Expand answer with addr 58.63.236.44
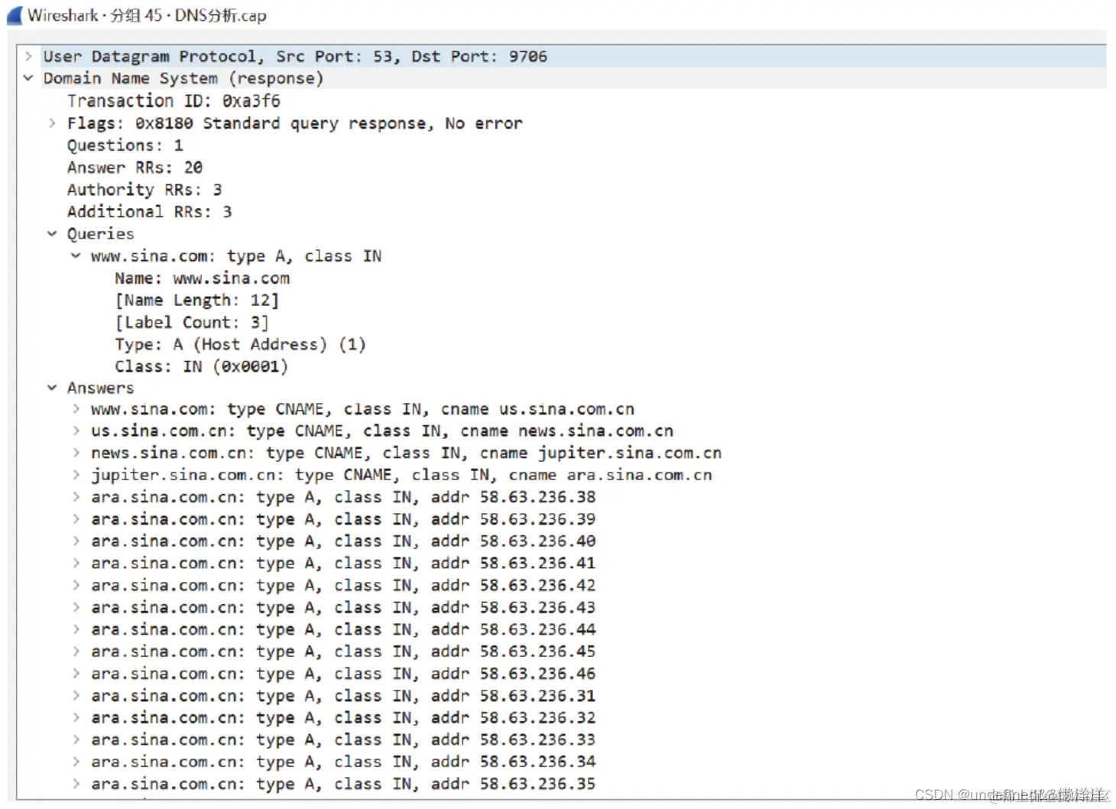 [76, 629]
